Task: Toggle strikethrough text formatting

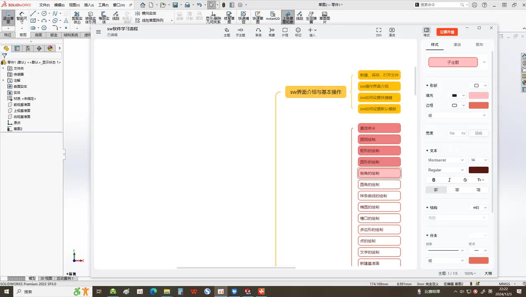Action: (465, 180)
